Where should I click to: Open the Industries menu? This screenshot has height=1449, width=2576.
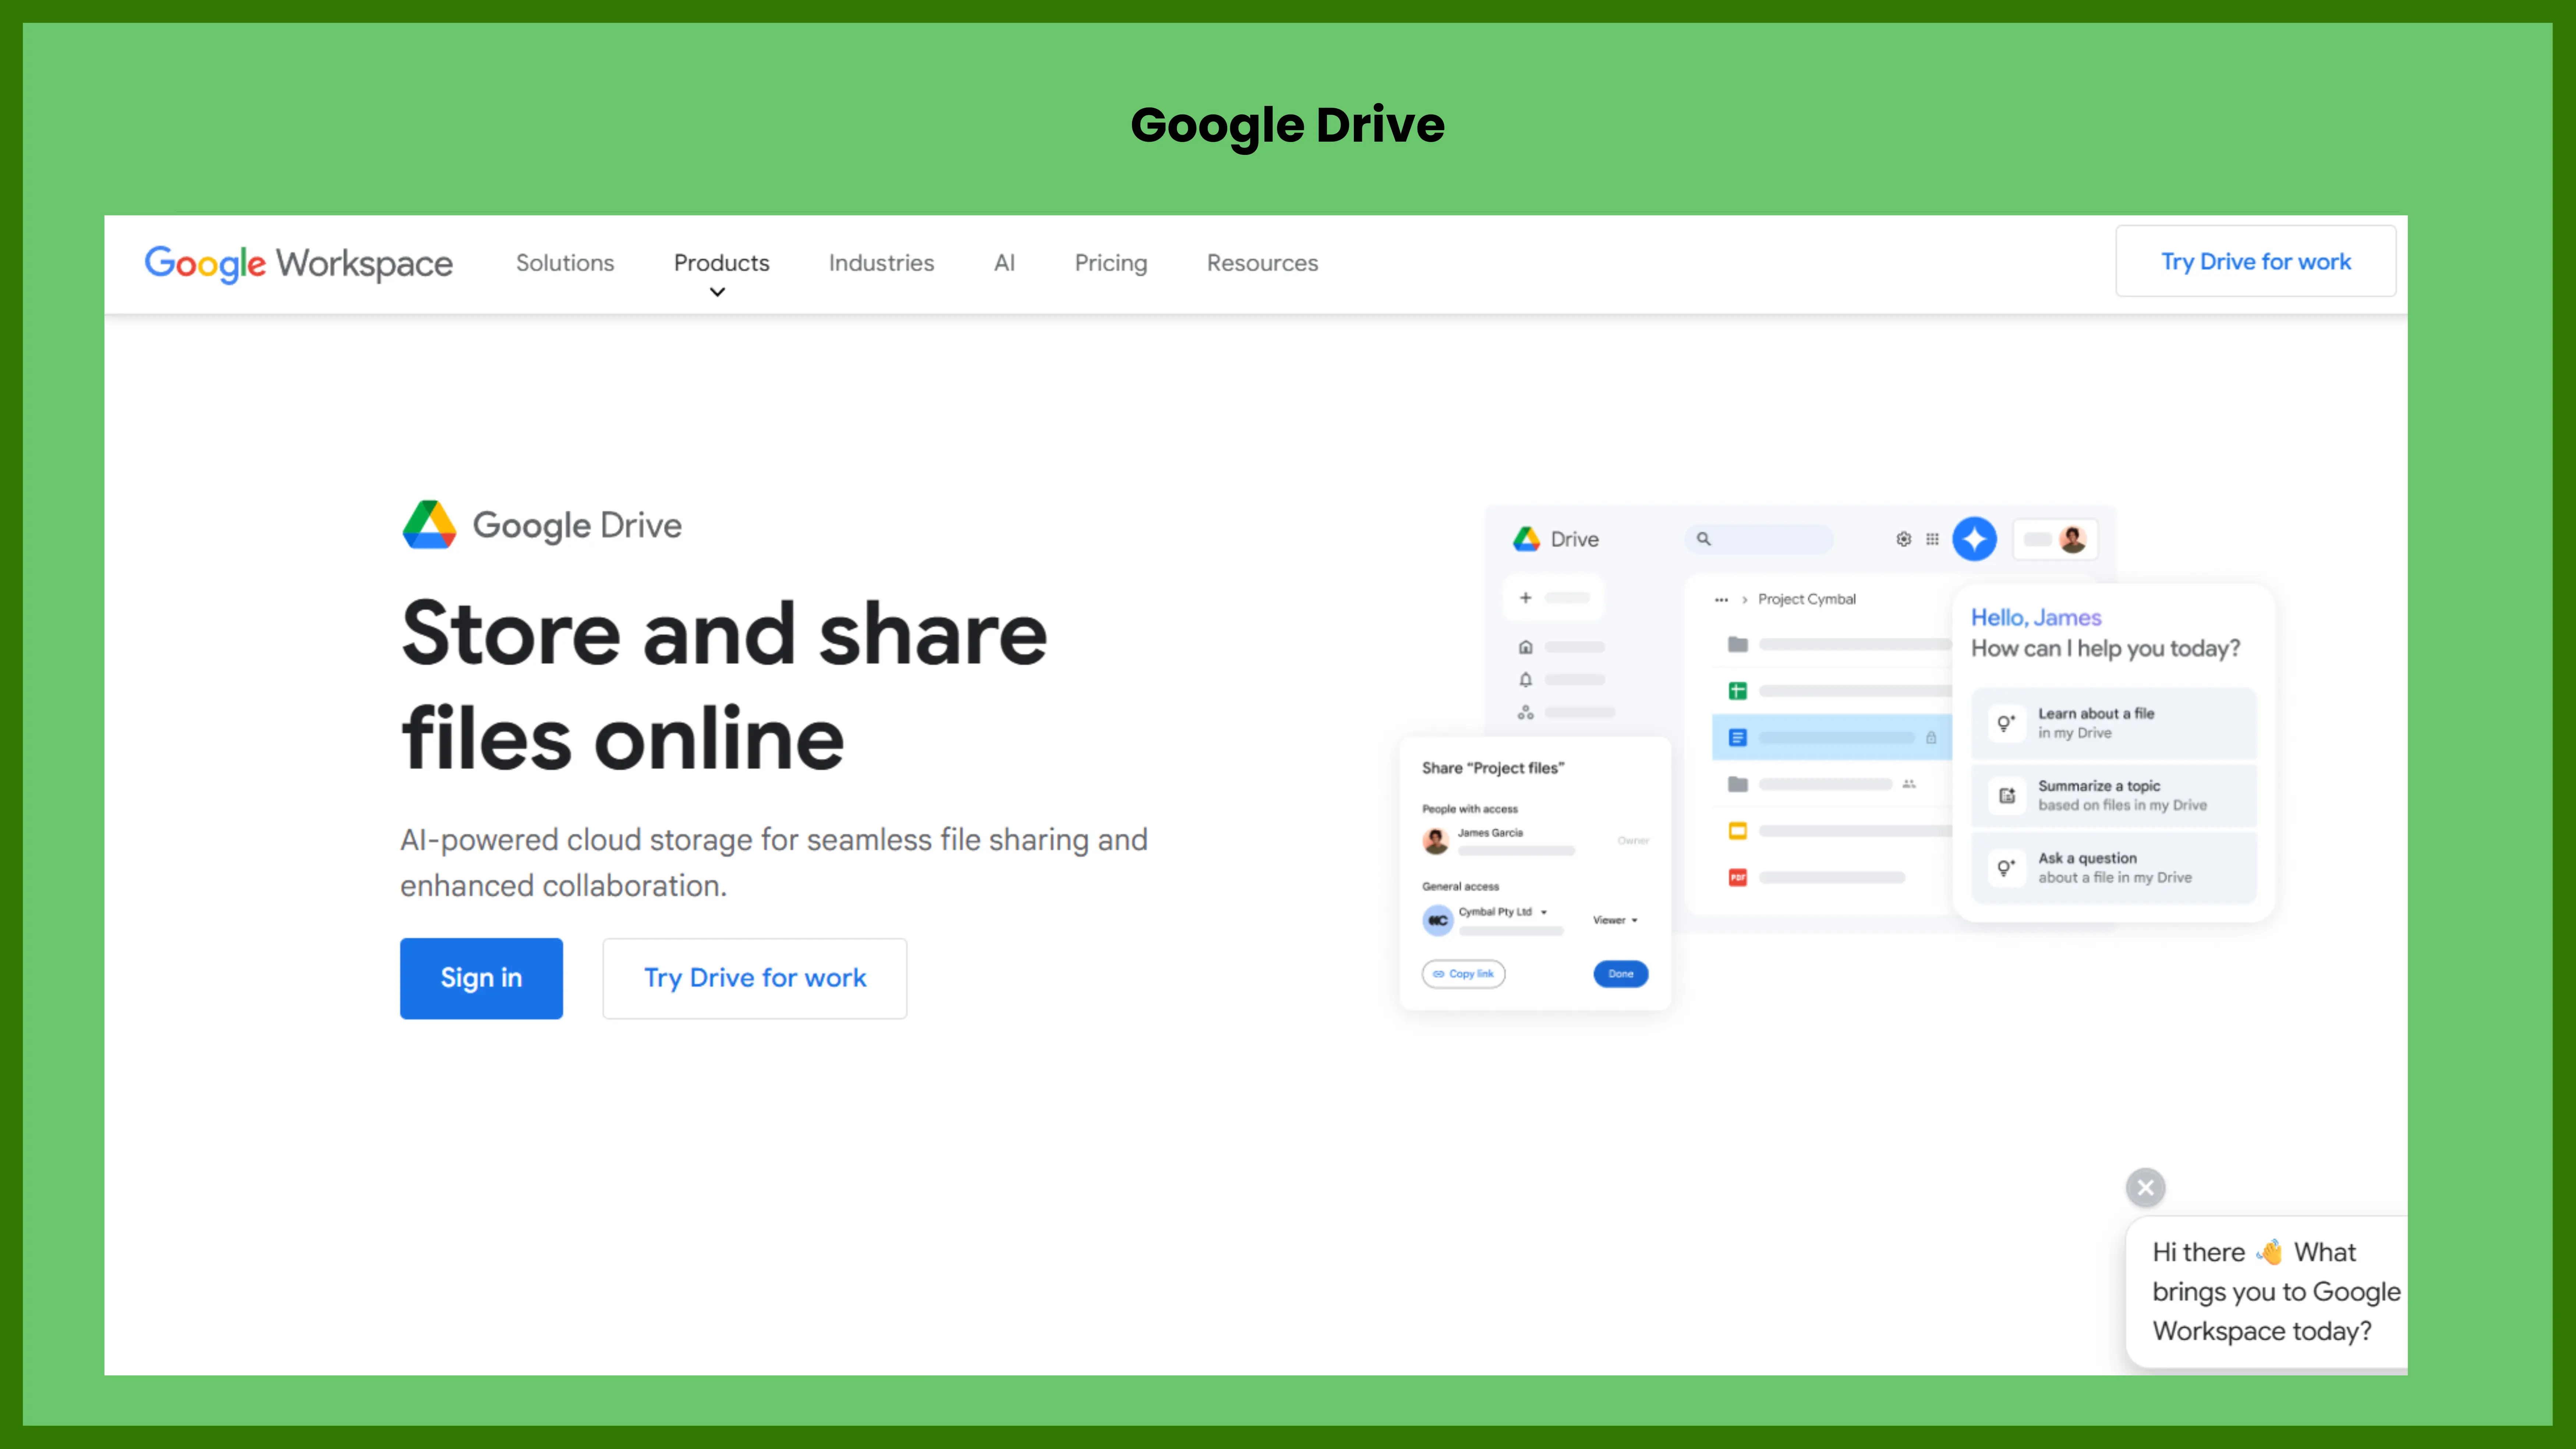tap(881, 263)
